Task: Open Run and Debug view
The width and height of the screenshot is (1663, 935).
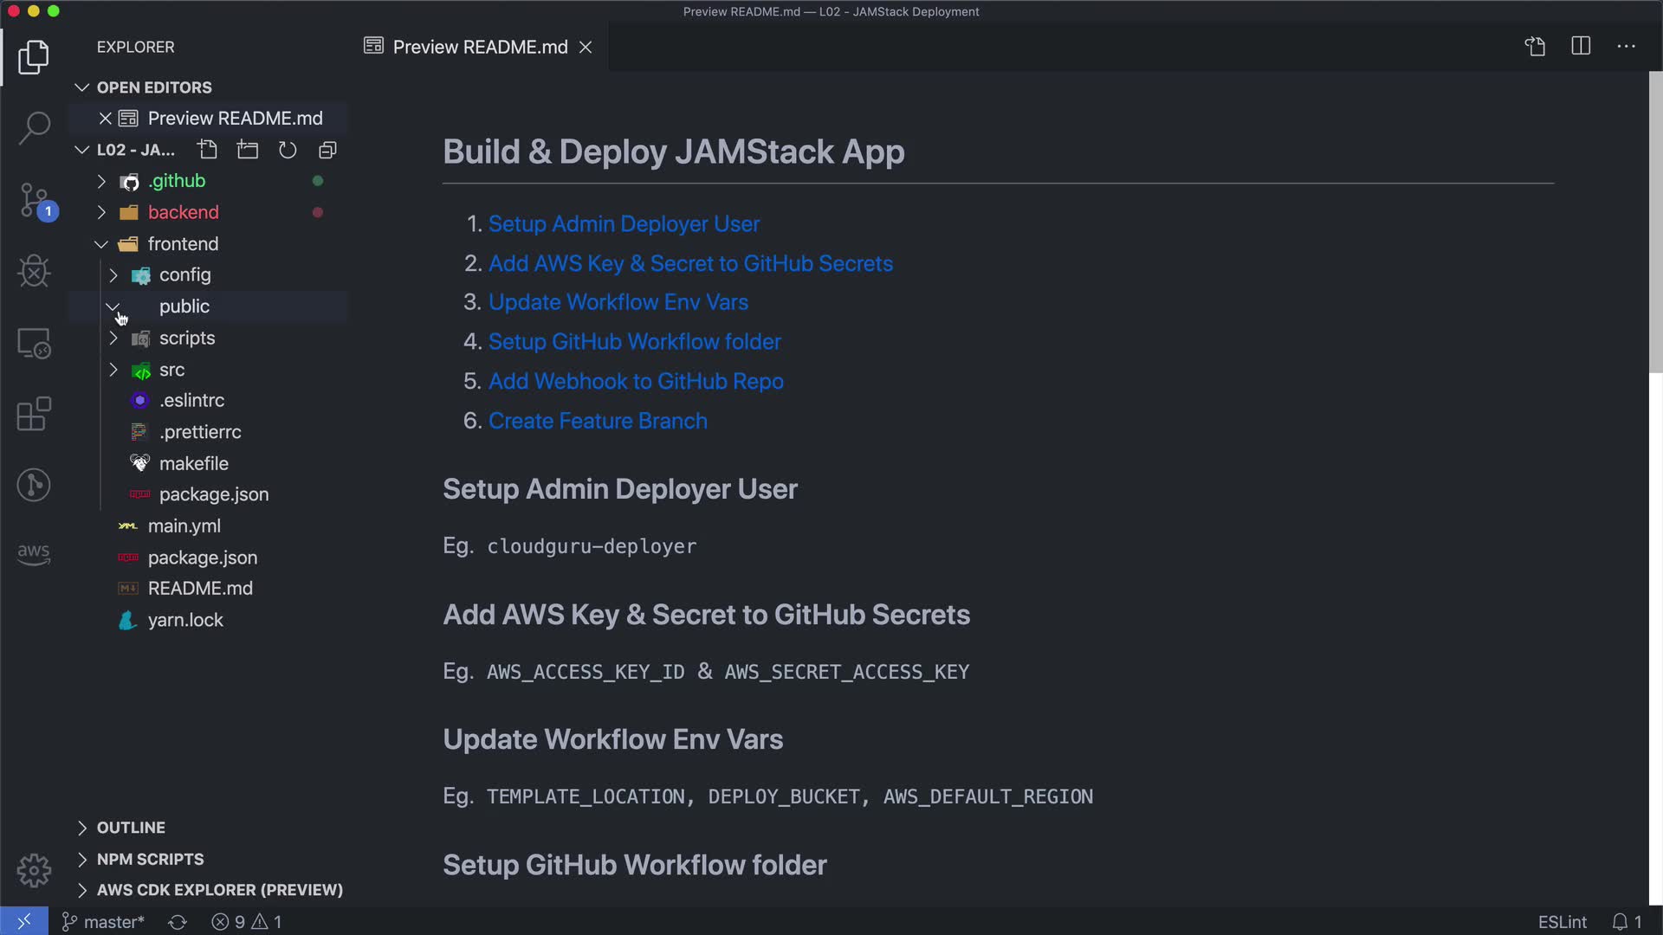Action: (x=34, y=271)
